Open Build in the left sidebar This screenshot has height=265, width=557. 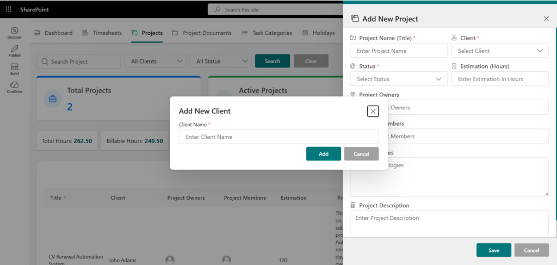point(15,69)
